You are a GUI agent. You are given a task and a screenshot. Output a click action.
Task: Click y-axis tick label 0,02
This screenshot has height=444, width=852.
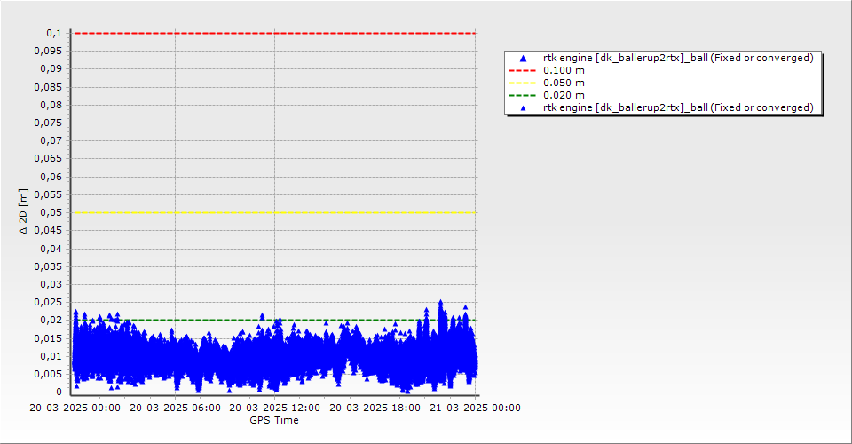[x=51, y=321]
